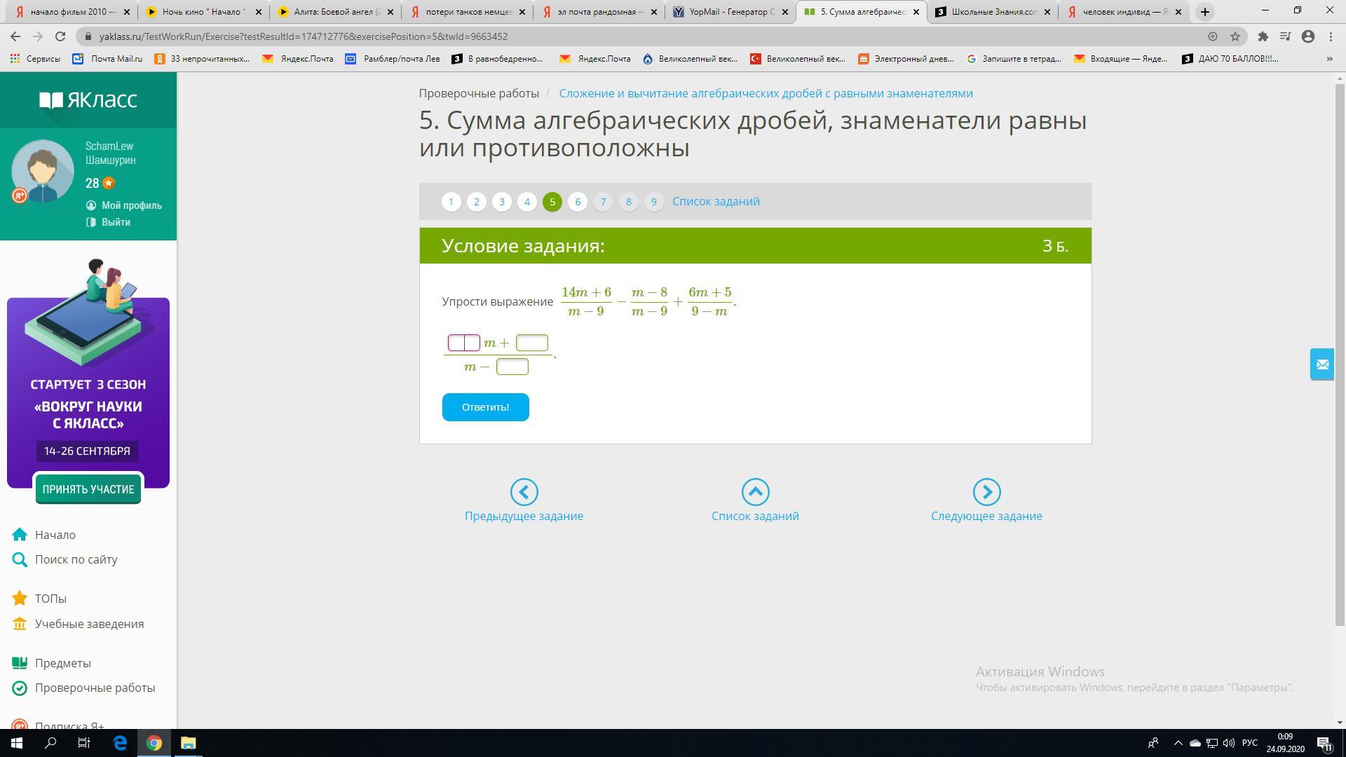Click the denominator input box after m −
The width and height of the screenshot is (1346, 757).
(512, 367)
